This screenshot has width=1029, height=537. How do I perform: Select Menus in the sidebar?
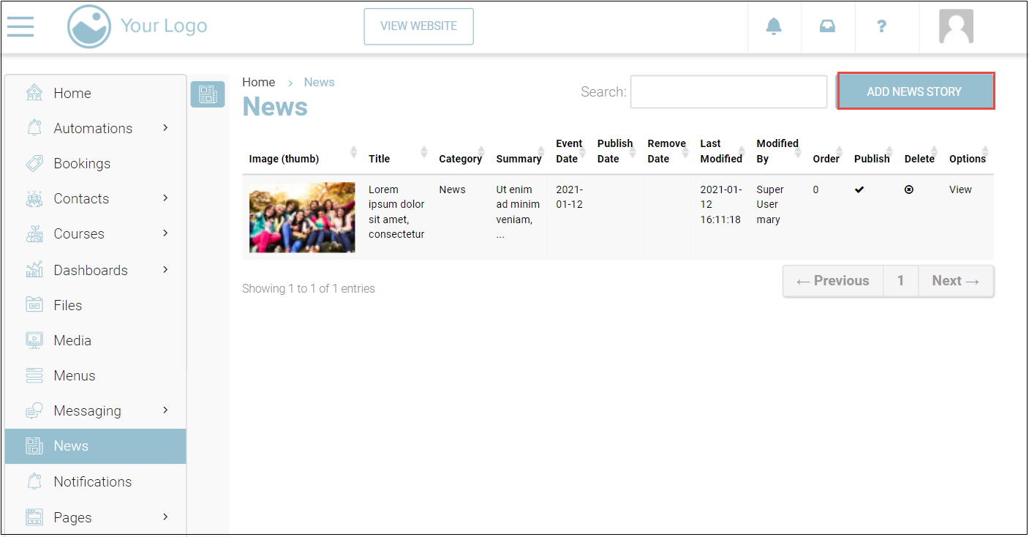[x=74, y=375]
